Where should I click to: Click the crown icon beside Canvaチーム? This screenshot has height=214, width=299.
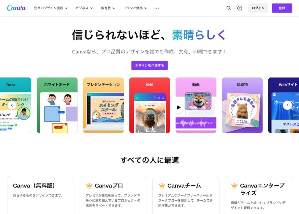click(x=162, y=185)
